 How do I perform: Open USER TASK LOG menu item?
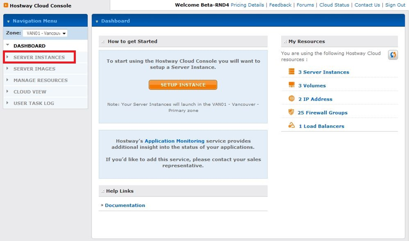(x=33, y=103)
